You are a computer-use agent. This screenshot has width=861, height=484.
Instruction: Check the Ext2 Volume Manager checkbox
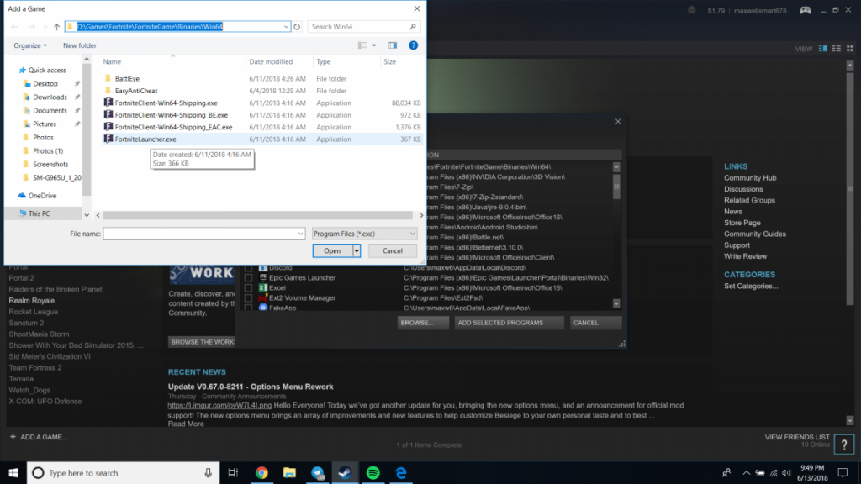(248, 298)
